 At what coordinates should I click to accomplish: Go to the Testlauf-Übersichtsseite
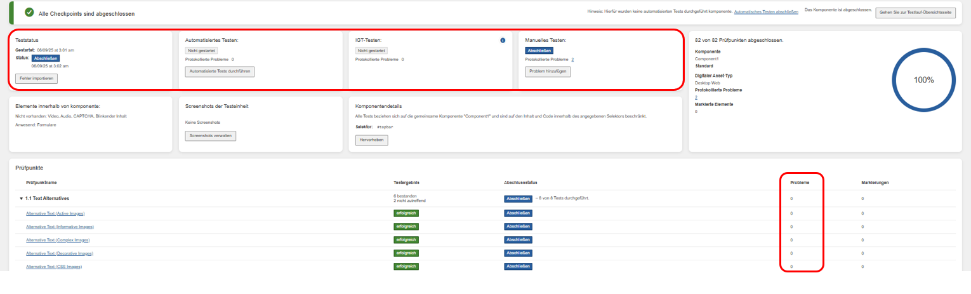(x=915, y=13)
